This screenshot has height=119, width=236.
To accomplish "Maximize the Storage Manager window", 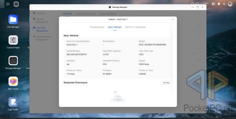I will [198, 7].
